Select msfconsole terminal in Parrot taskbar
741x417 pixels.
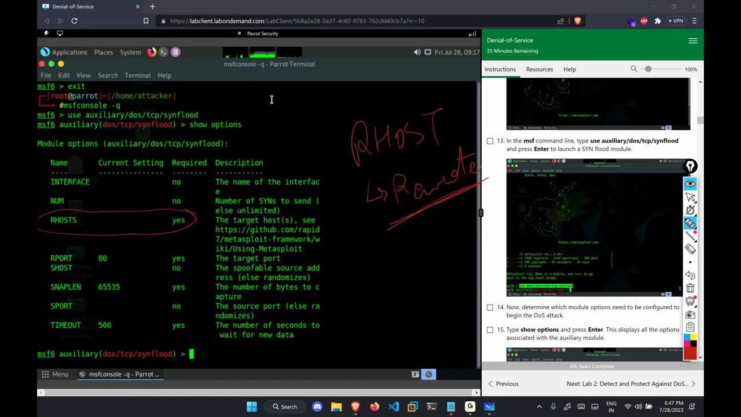119,374
